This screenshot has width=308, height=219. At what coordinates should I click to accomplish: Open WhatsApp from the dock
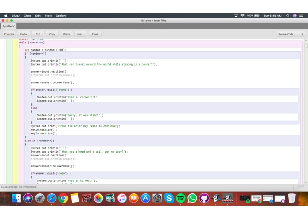coord(192,198)
